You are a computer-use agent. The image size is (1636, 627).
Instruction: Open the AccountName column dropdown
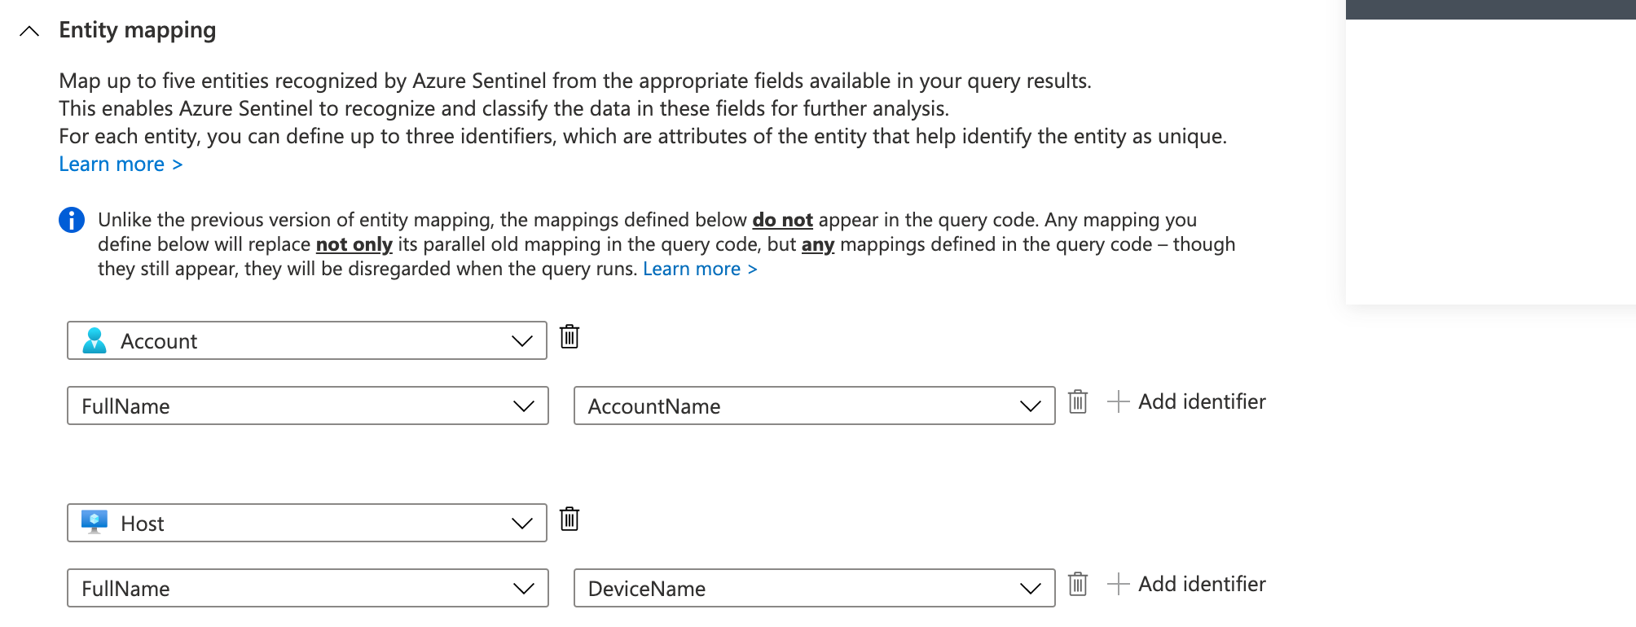click(814, 406)
